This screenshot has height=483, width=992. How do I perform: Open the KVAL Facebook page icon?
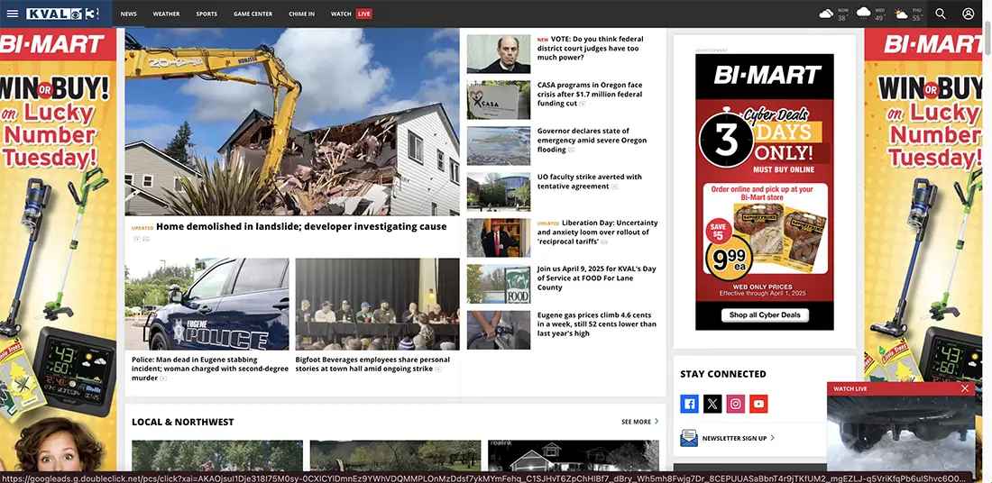pos(690,404)
